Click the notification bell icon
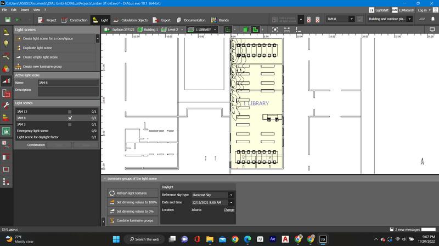 point(433,19)
